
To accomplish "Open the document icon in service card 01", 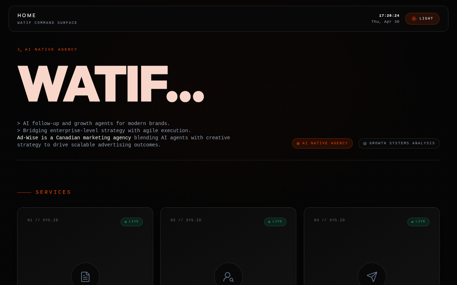I will [x=85, y=277].
